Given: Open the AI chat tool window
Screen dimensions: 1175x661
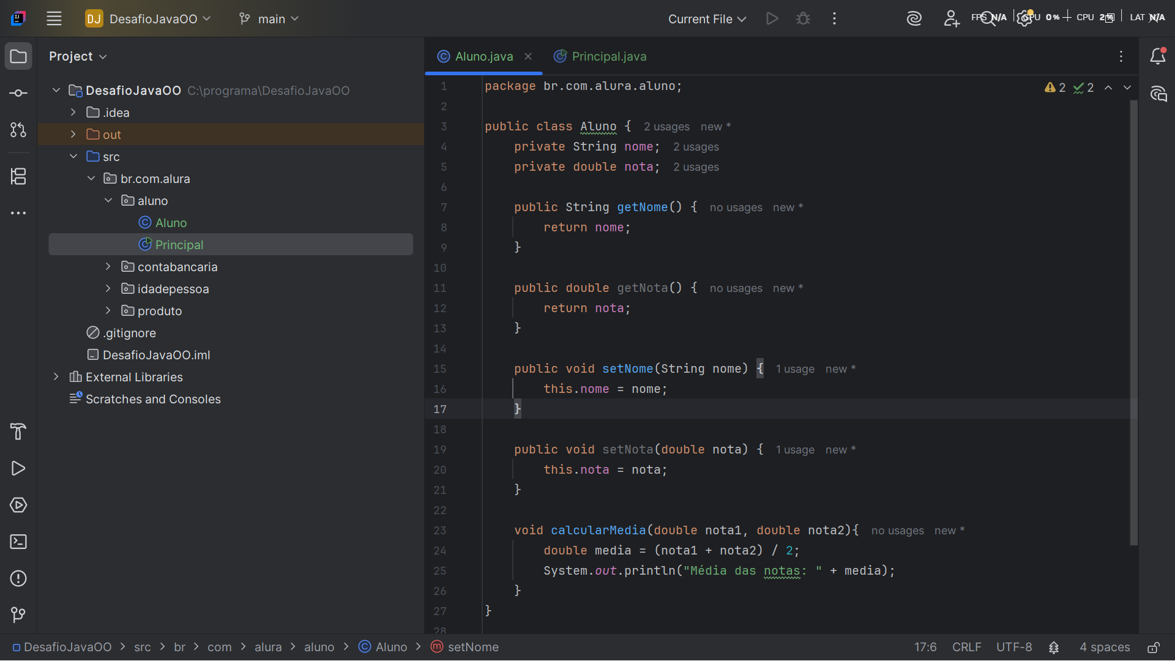Looking at the screenshot, I should click(x=1158, y=94).
